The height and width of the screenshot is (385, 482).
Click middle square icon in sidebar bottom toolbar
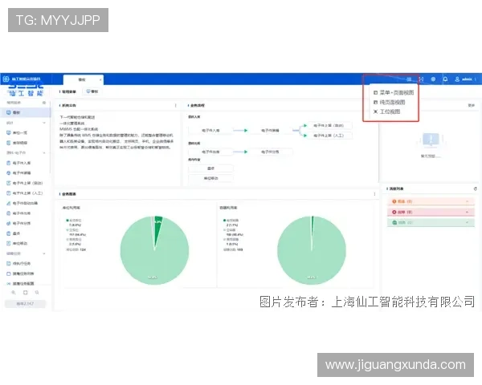25,293
